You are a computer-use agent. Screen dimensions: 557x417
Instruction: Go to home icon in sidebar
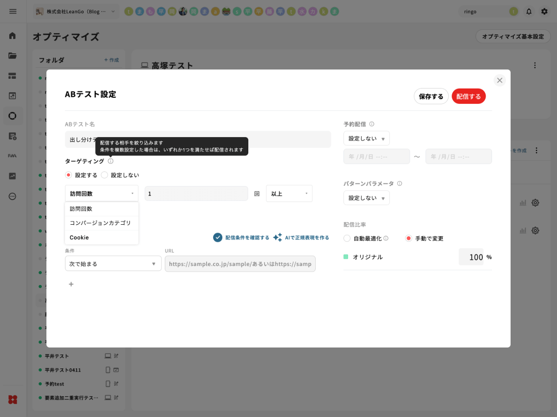point(13,35)
